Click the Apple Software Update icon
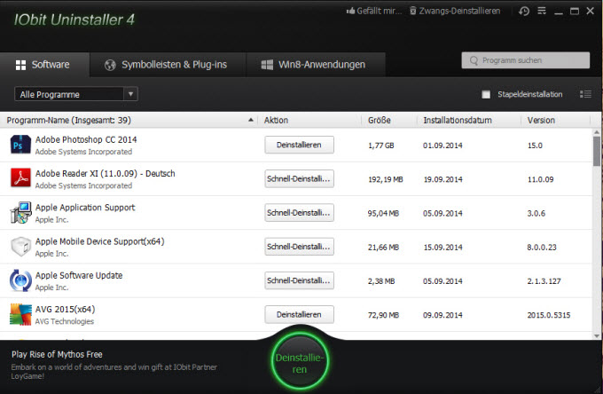Image resolution: width=603 pixels, height=394 pixels. 20,280
